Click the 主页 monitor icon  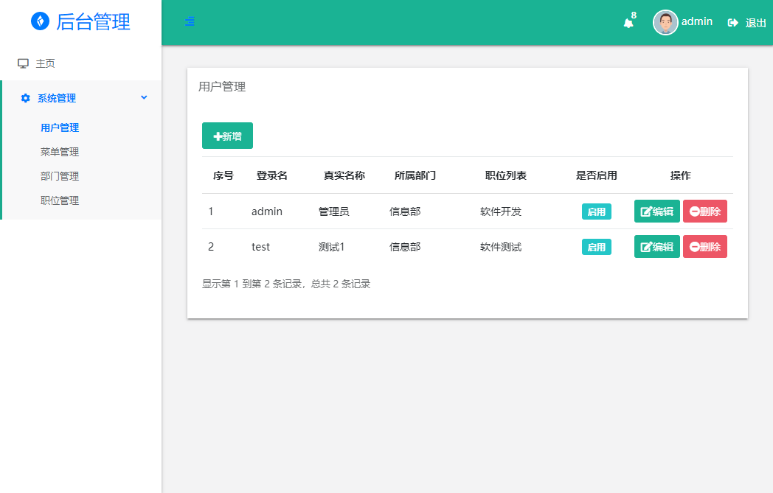[24, 63]
